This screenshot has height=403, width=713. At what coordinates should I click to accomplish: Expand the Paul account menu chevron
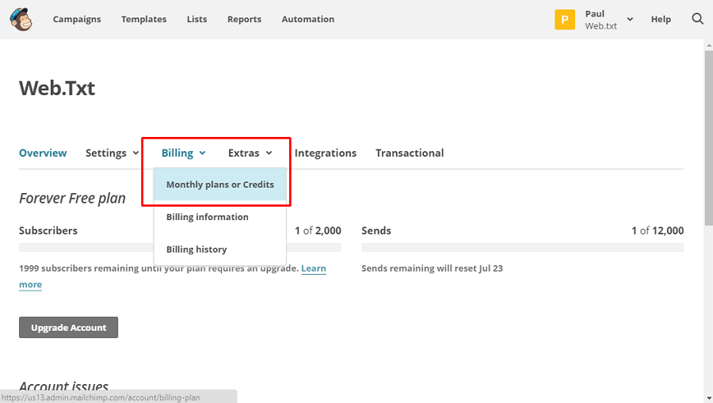[630, 19]
